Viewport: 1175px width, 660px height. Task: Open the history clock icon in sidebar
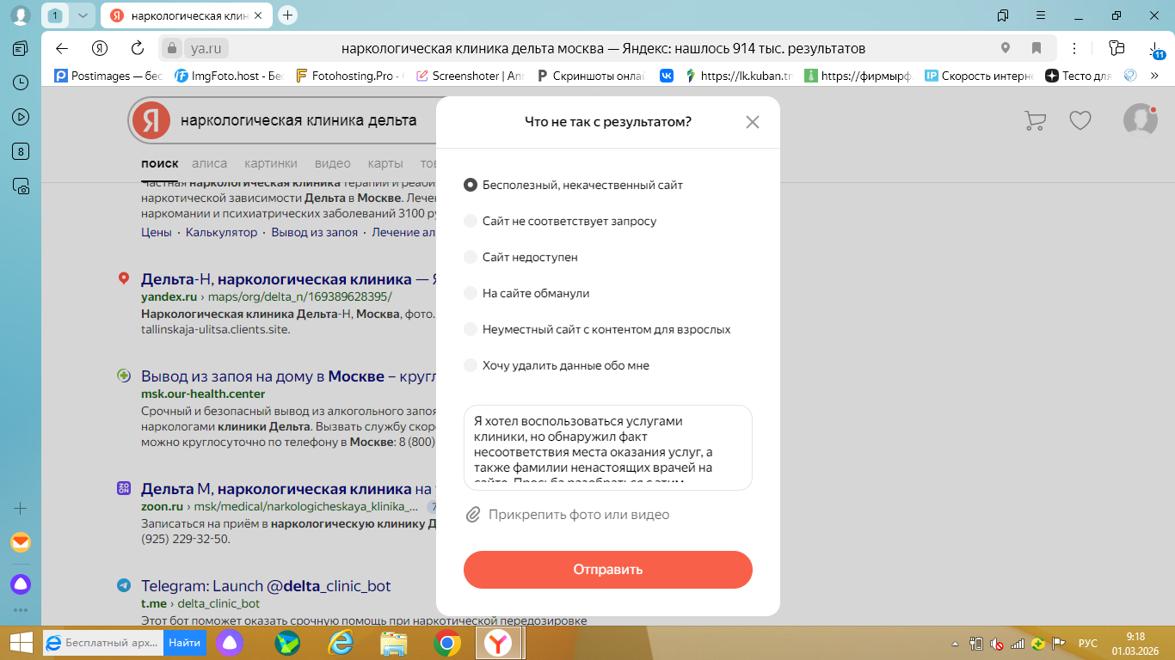tap(21, 82)
